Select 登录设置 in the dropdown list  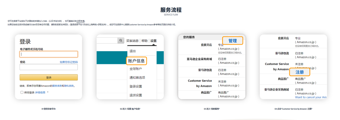coord(136,86)
